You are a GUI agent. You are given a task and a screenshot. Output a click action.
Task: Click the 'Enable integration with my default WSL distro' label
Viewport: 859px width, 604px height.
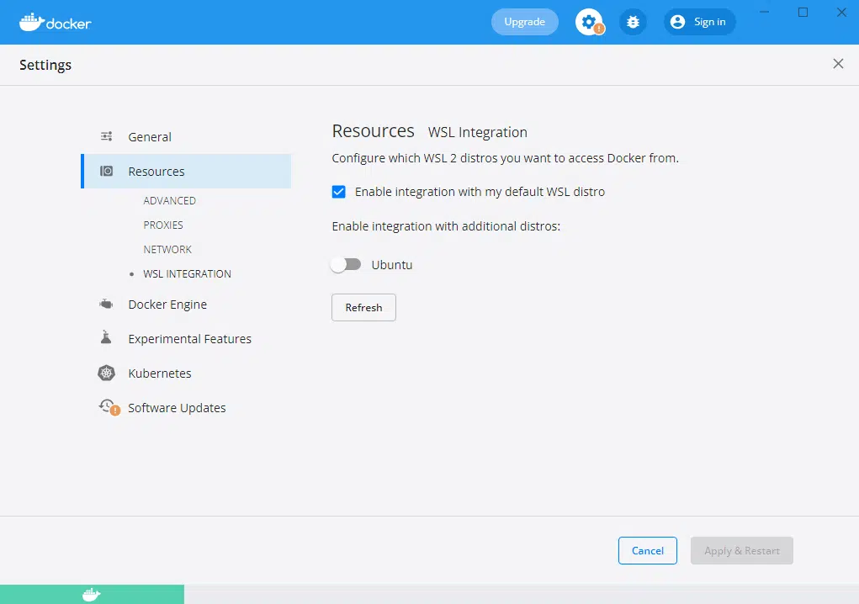point(480,192)
